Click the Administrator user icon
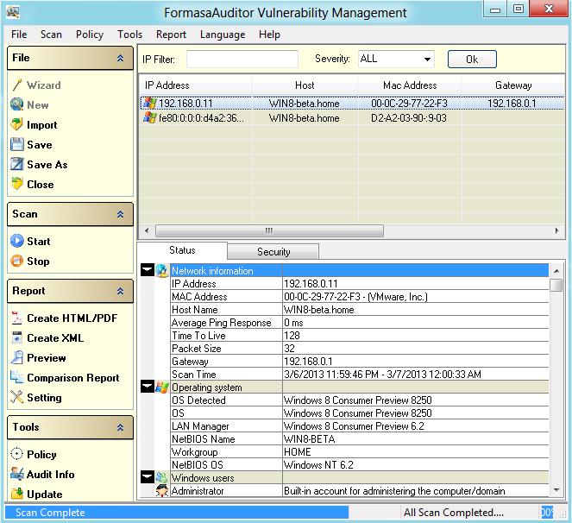 162,491
